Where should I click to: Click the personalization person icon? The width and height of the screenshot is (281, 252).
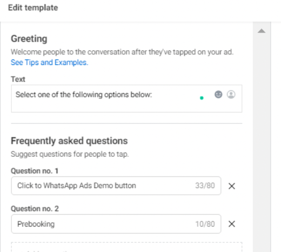(231, 94)
